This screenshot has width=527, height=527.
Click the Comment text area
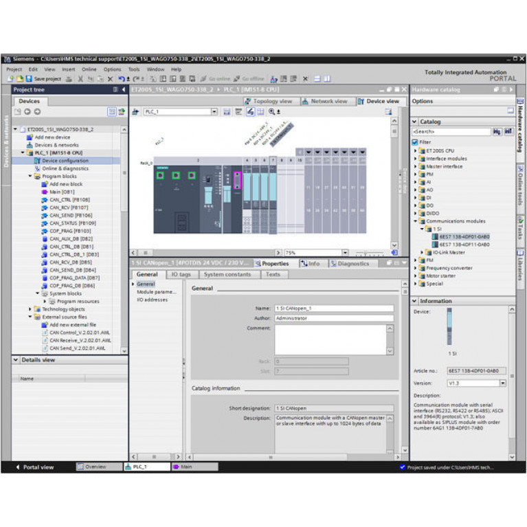(330, 340)
